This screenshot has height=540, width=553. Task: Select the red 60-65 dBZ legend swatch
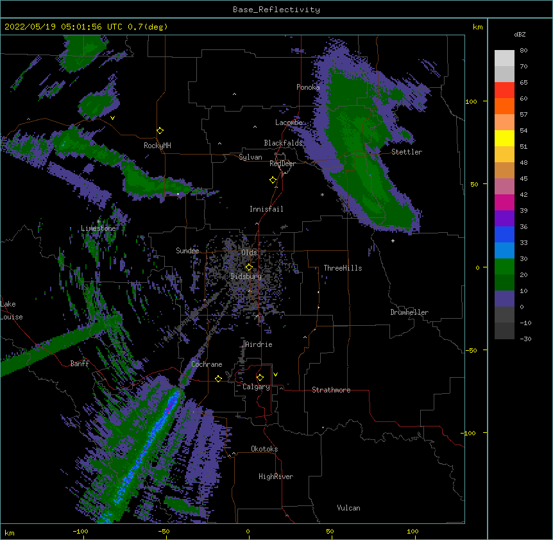click(x=504, y=90)
